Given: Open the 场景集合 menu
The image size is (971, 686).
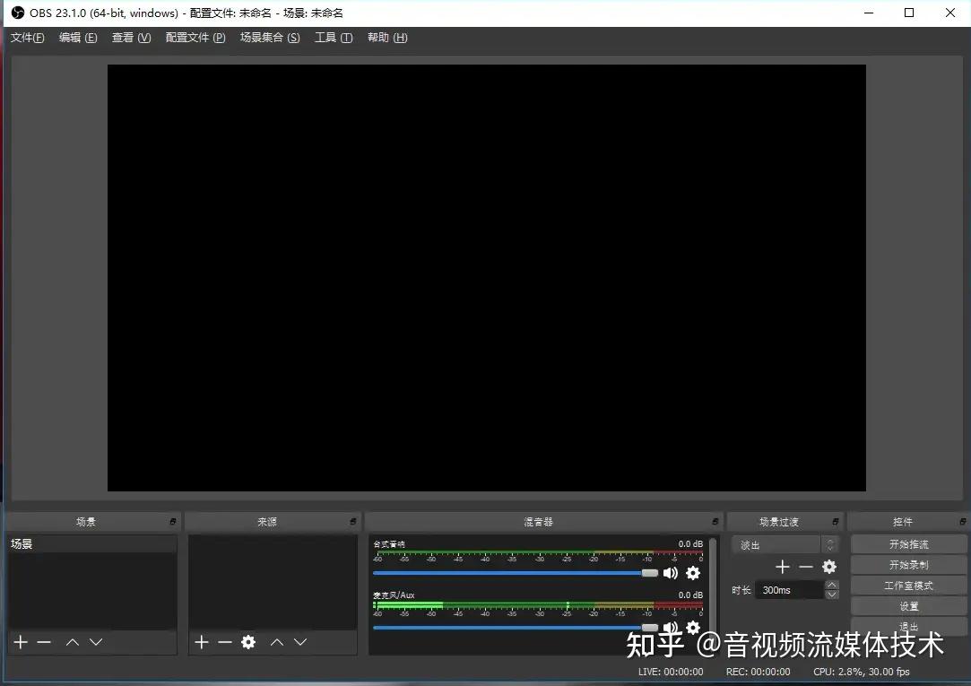Looking at the screenshot, I should pyautogui.click(x=269, y=38).
